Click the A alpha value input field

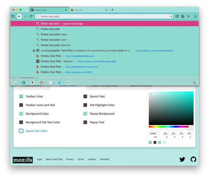(x=189, y=133)
